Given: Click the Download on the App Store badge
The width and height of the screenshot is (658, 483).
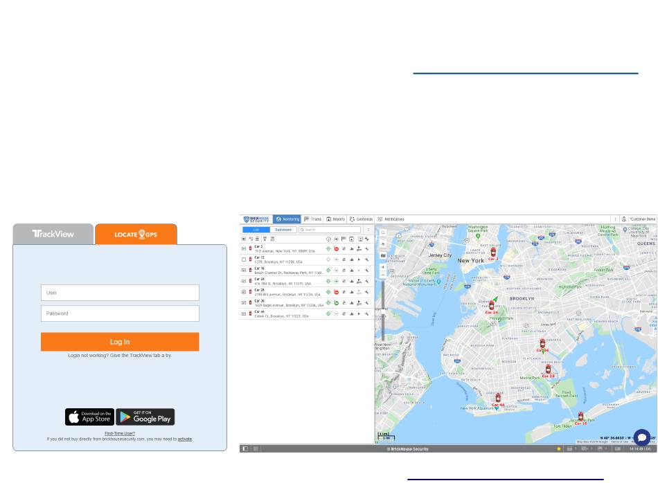Looking at the screenshot, I should 89,417.
